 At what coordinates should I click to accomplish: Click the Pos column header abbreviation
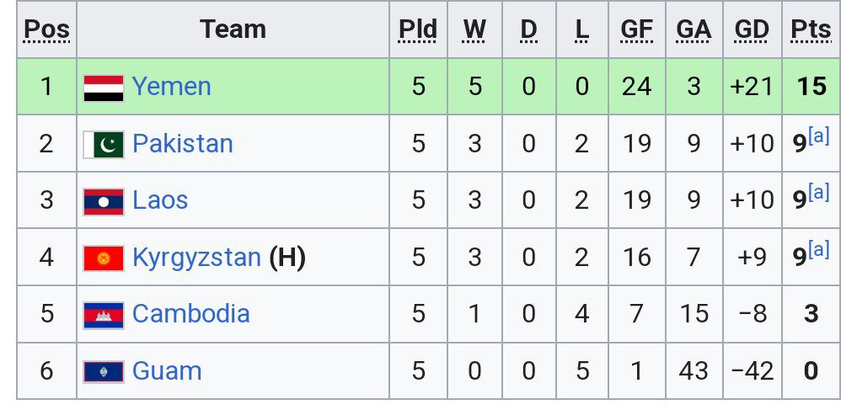46,29
